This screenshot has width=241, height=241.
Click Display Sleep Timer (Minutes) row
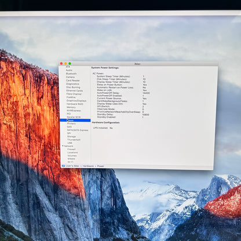click(x=121, y=82)
